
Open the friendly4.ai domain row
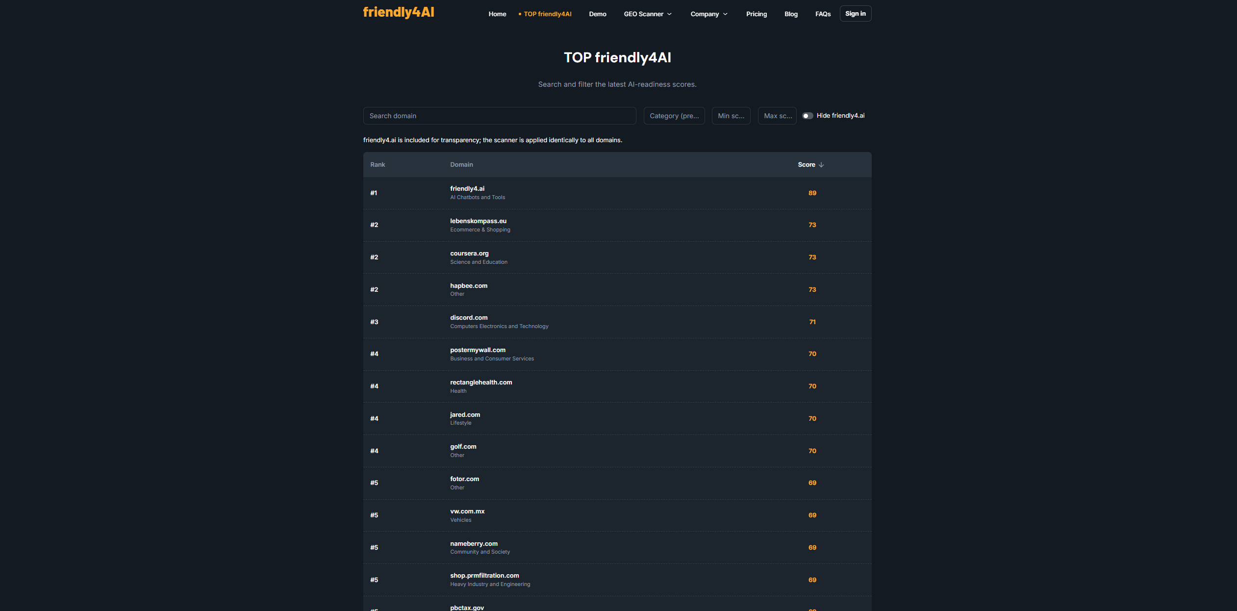617,193
